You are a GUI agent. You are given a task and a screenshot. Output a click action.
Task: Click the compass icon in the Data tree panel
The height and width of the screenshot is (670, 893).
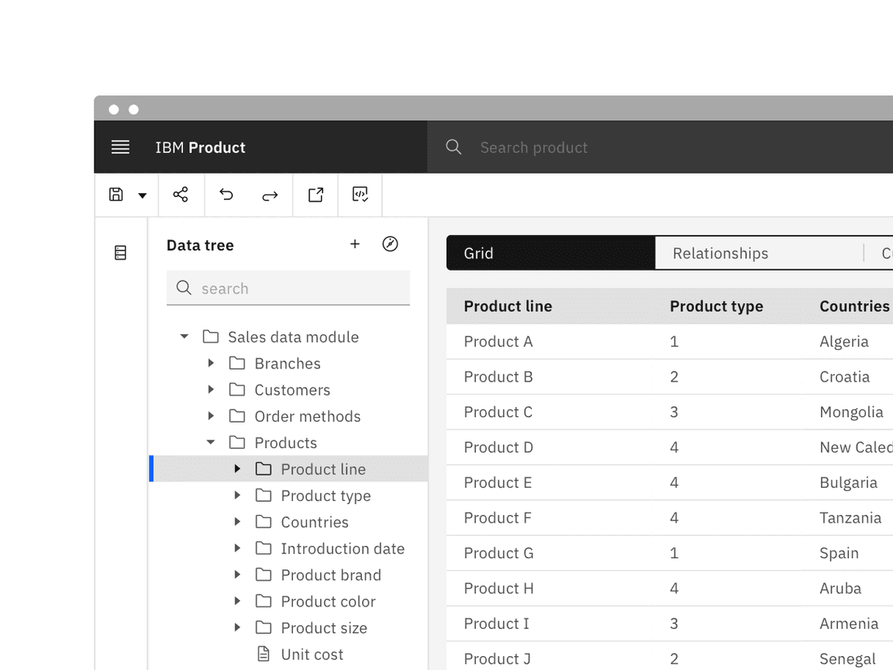391,244
